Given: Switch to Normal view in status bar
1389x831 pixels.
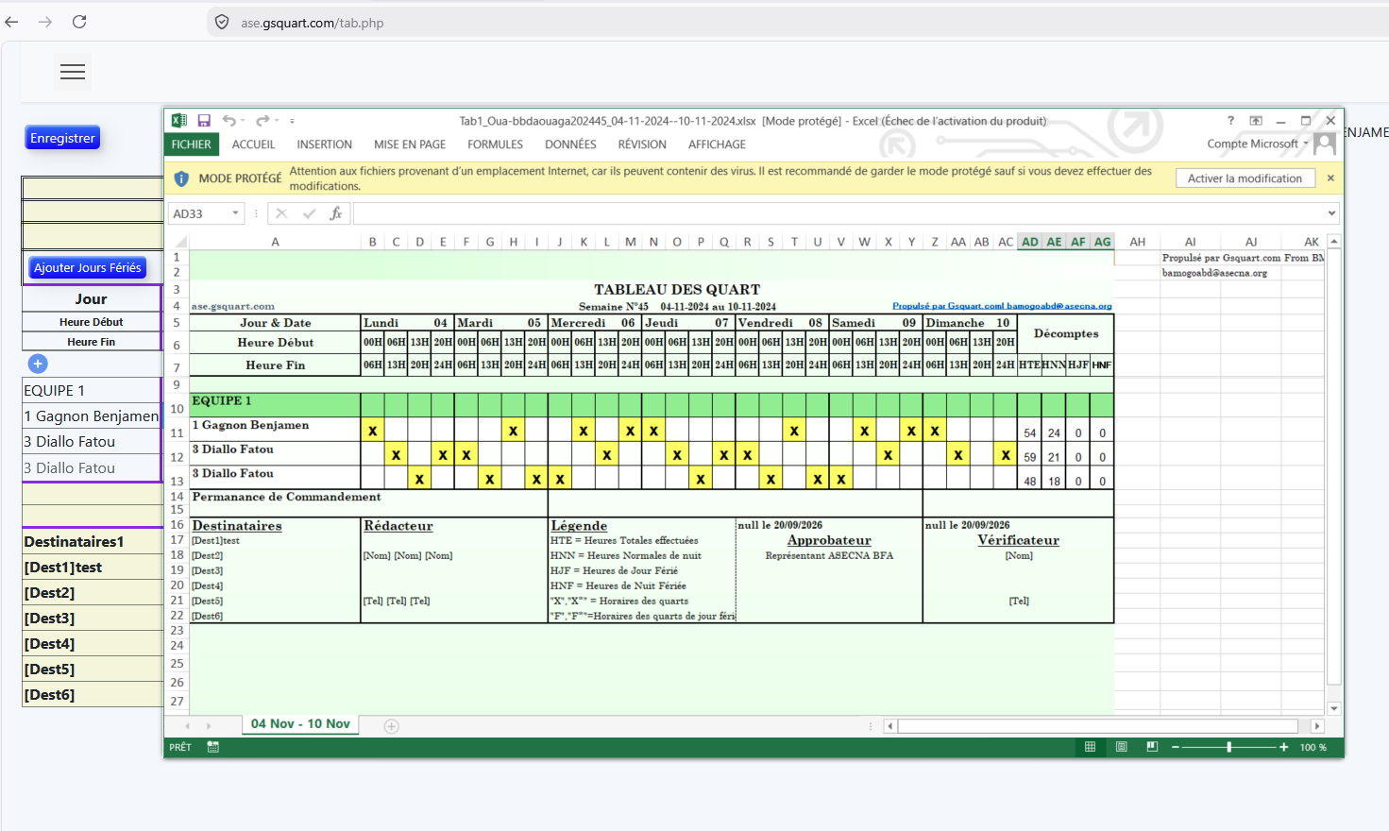Looking at the screenshot, I should tap(1090, 747).
